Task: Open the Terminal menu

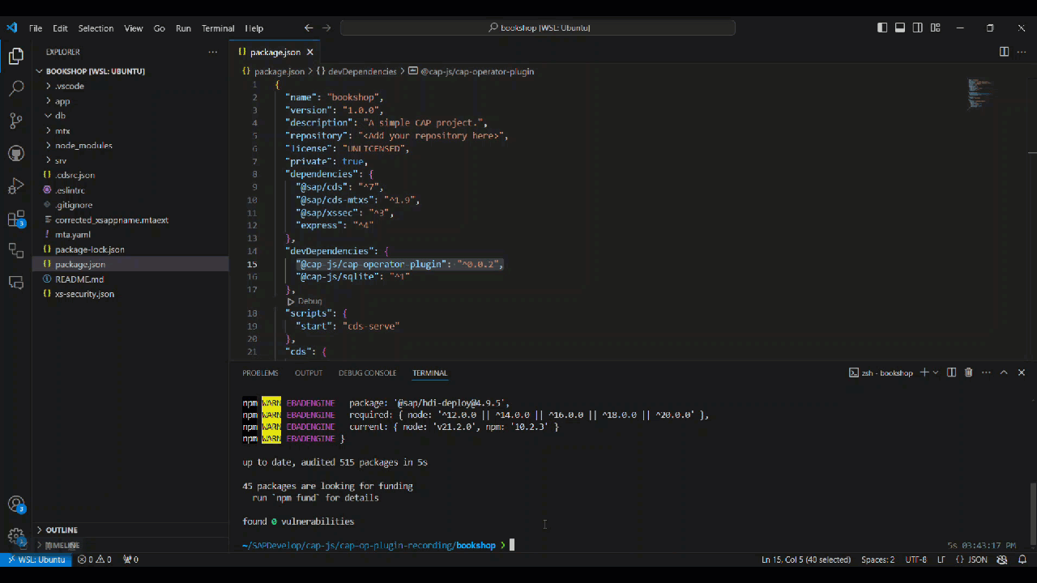Action: point(218,28)
